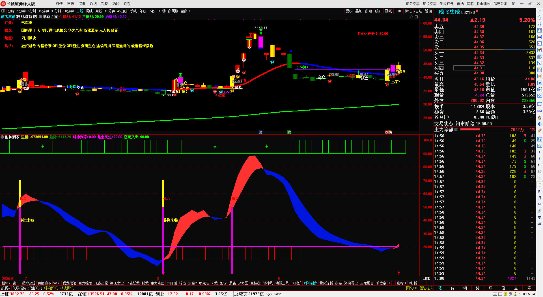Viewport: 543px width, 297px height.
Task: Select the 细 detail tab at bottom right
Action: click(x=465, y=288)
